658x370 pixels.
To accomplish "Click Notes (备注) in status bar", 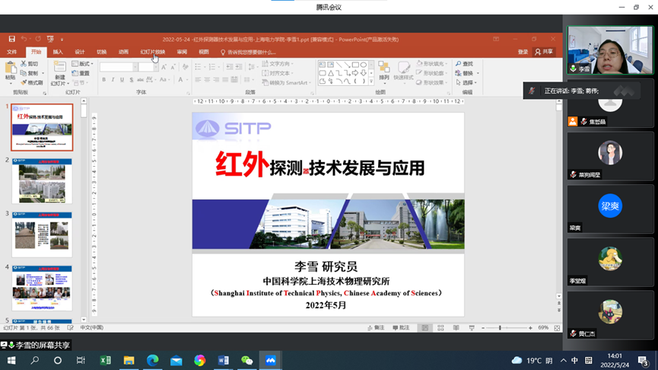I will coord(376,328).
